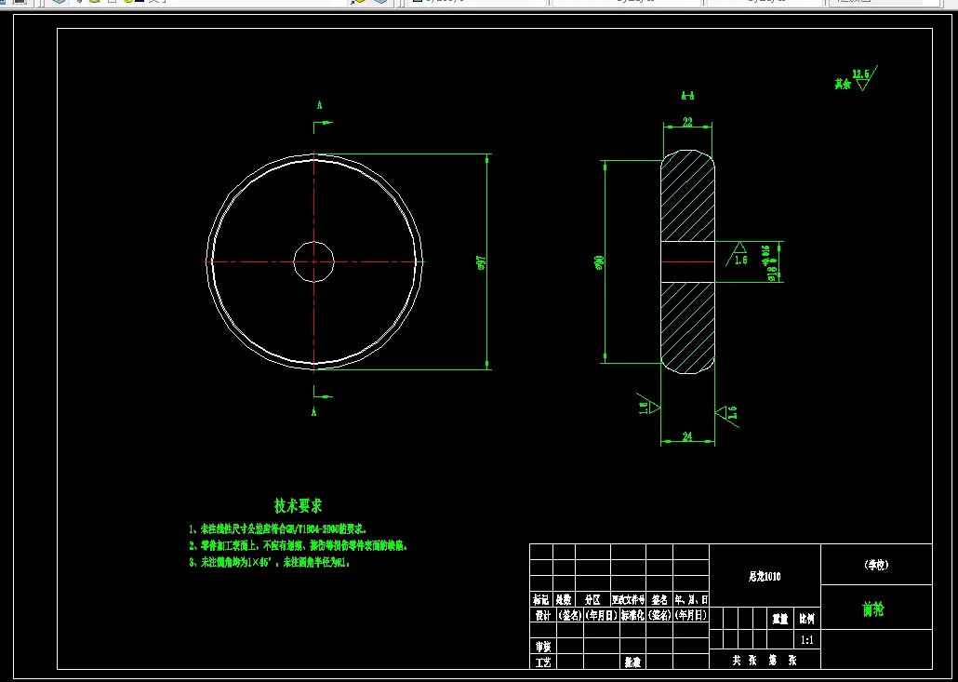This screenshot has width=958, height=682.
Task: Pick the 标准化 cell text
Action: [x=633, y=615]
